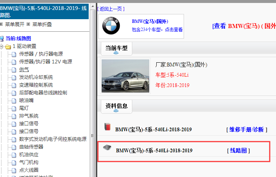The width and height of the screenshot is (276, 177).
Task: Open the 气门机构 tree item
Action: click(29, 162)
